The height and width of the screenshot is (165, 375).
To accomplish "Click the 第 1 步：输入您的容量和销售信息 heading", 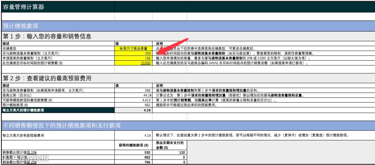I will (47, 36).
